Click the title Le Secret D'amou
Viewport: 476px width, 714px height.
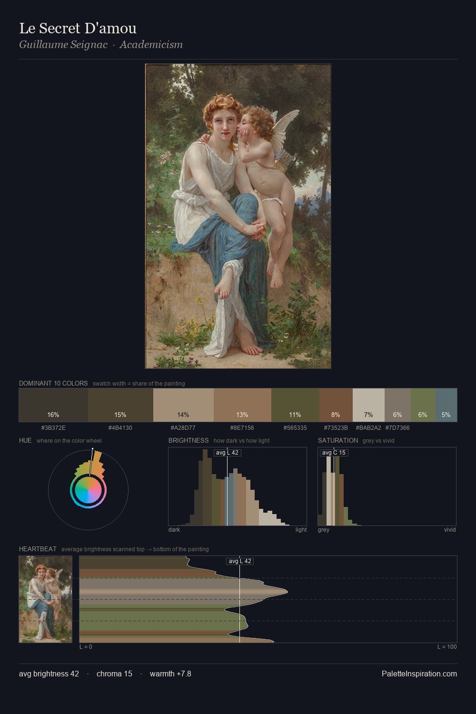(x=78, y=28)
